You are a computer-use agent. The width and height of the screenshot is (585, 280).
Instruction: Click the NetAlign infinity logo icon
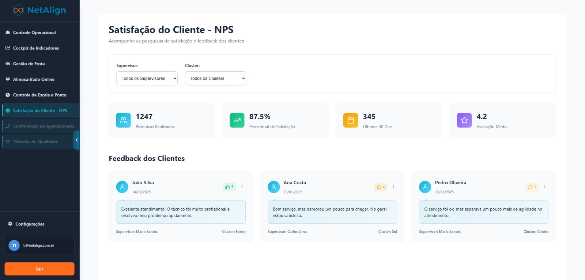18,10
